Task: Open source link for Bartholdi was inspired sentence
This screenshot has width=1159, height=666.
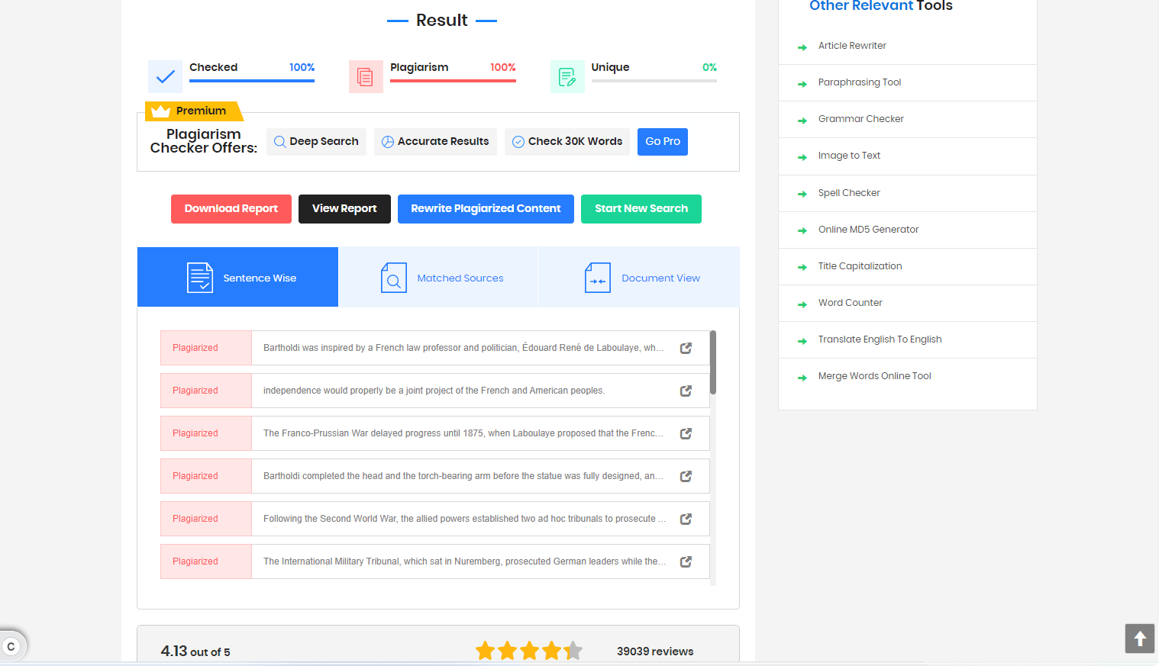Action: coord(686,348)
